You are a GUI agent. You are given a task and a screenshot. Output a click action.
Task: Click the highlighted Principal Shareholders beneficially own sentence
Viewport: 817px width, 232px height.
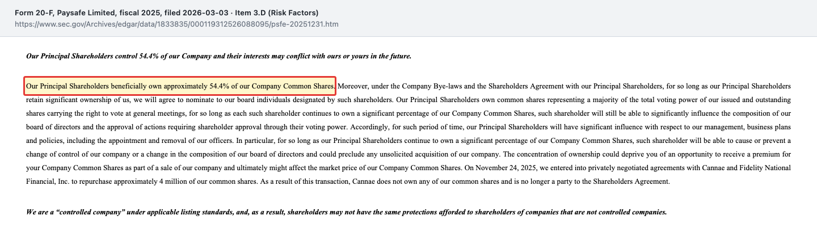coord(180,86)
